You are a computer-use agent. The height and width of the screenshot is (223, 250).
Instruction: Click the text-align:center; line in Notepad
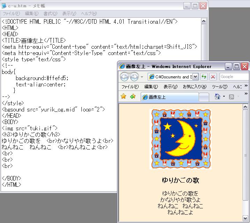tap(41, 84)
